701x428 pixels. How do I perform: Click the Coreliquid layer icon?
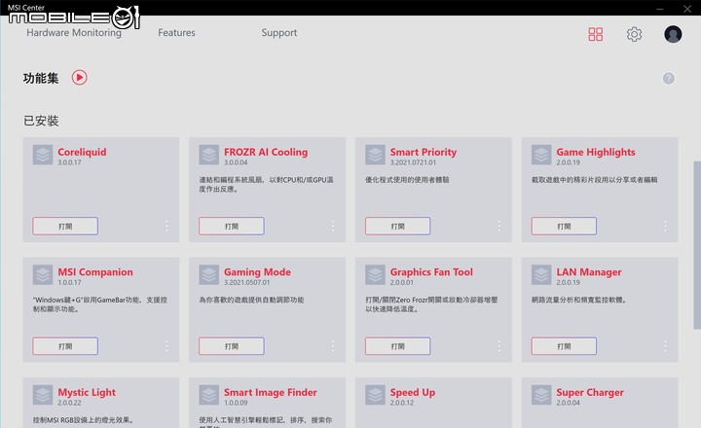(x=43, y=155)
